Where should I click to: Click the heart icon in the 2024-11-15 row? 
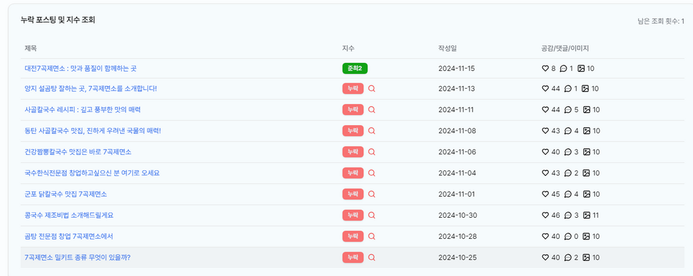(545, 68)
